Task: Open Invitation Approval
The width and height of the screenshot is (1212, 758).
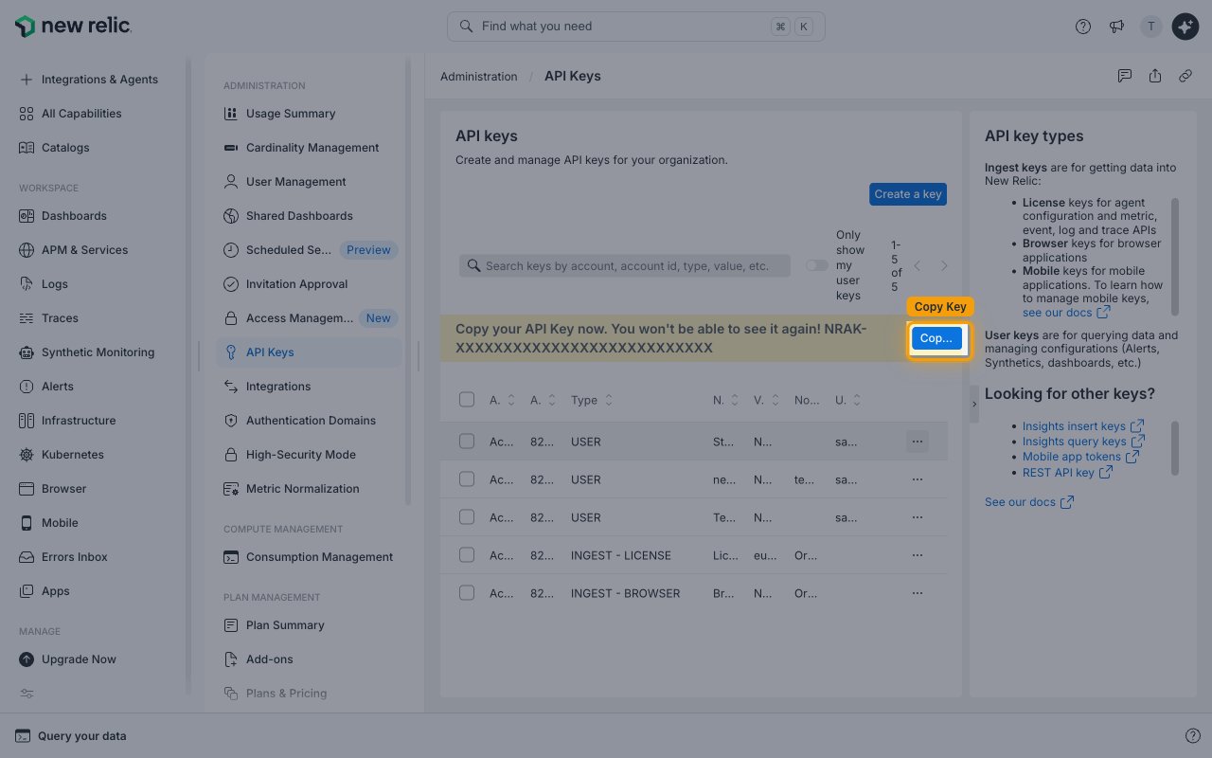Action: point(309,284)
